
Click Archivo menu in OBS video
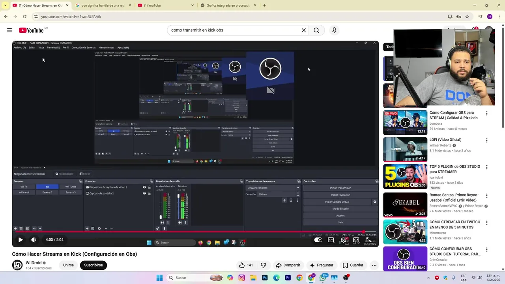[x=19, y=47]
